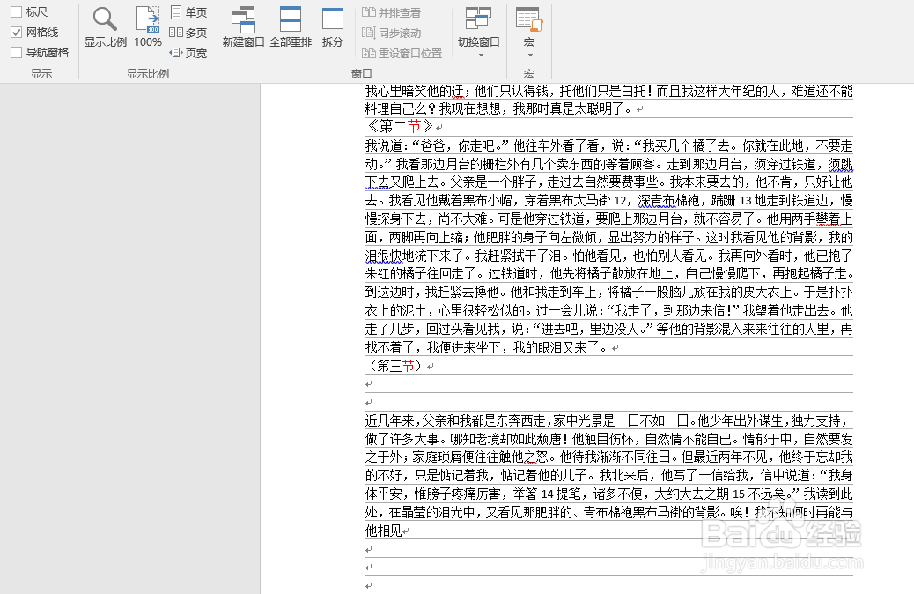Click the line starting 料理自己么？我现在想想
The width and height of the screenshot is (914, 594).
[498, 108]
